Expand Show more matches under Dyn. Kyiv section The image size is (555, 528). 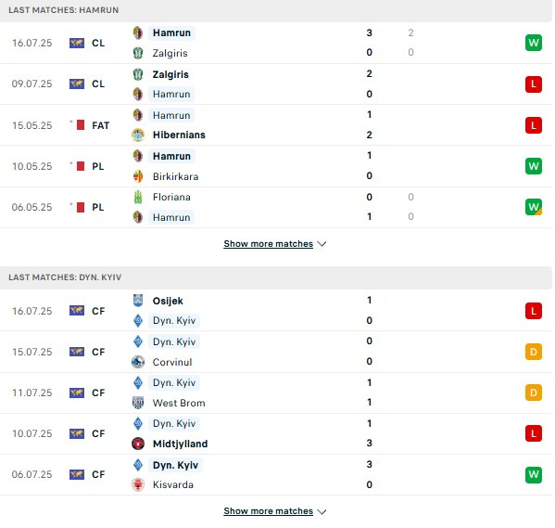pos(269,511)
